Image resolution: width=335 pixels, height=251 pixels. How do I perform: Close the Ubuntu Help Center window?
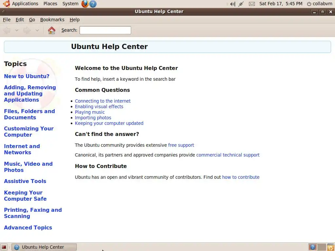(x=330, y=12)
